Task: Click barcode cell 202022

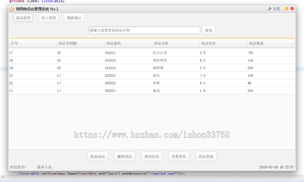Action: coord(110,83)
